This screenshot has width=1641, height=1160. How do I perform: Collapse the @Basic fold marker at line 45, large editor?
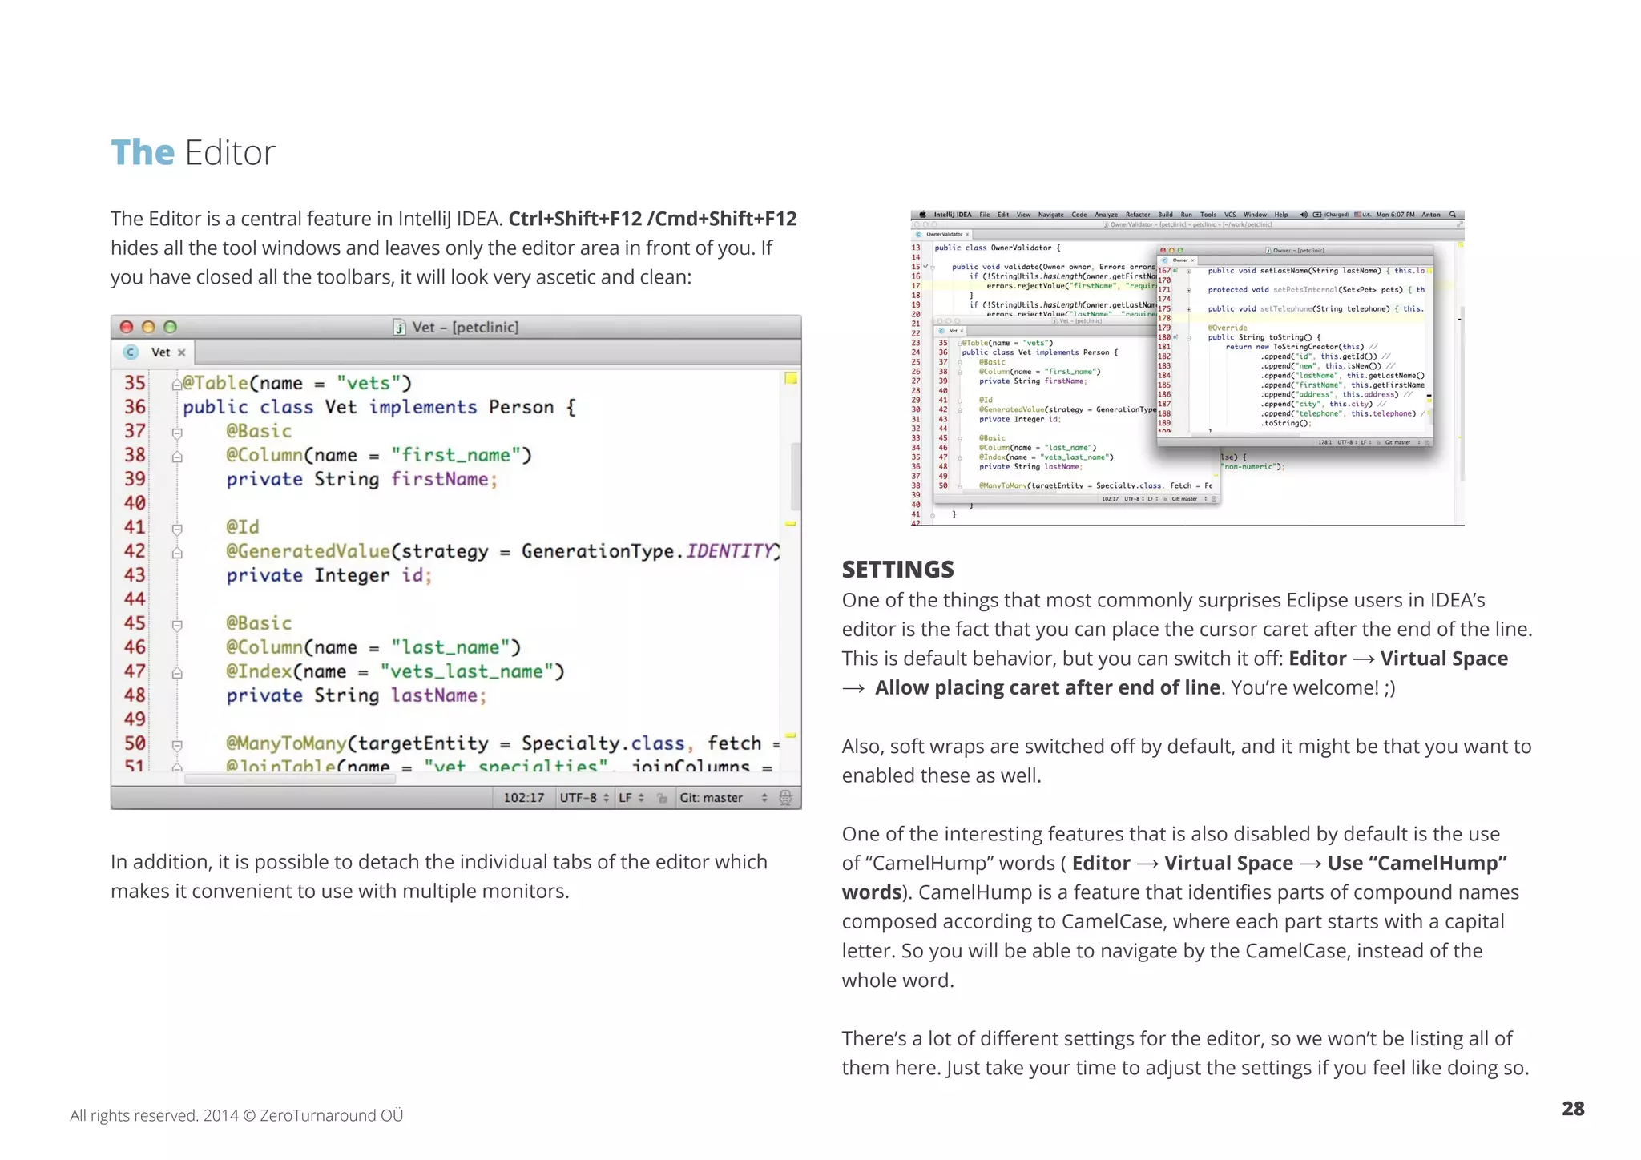coord(177,626)
